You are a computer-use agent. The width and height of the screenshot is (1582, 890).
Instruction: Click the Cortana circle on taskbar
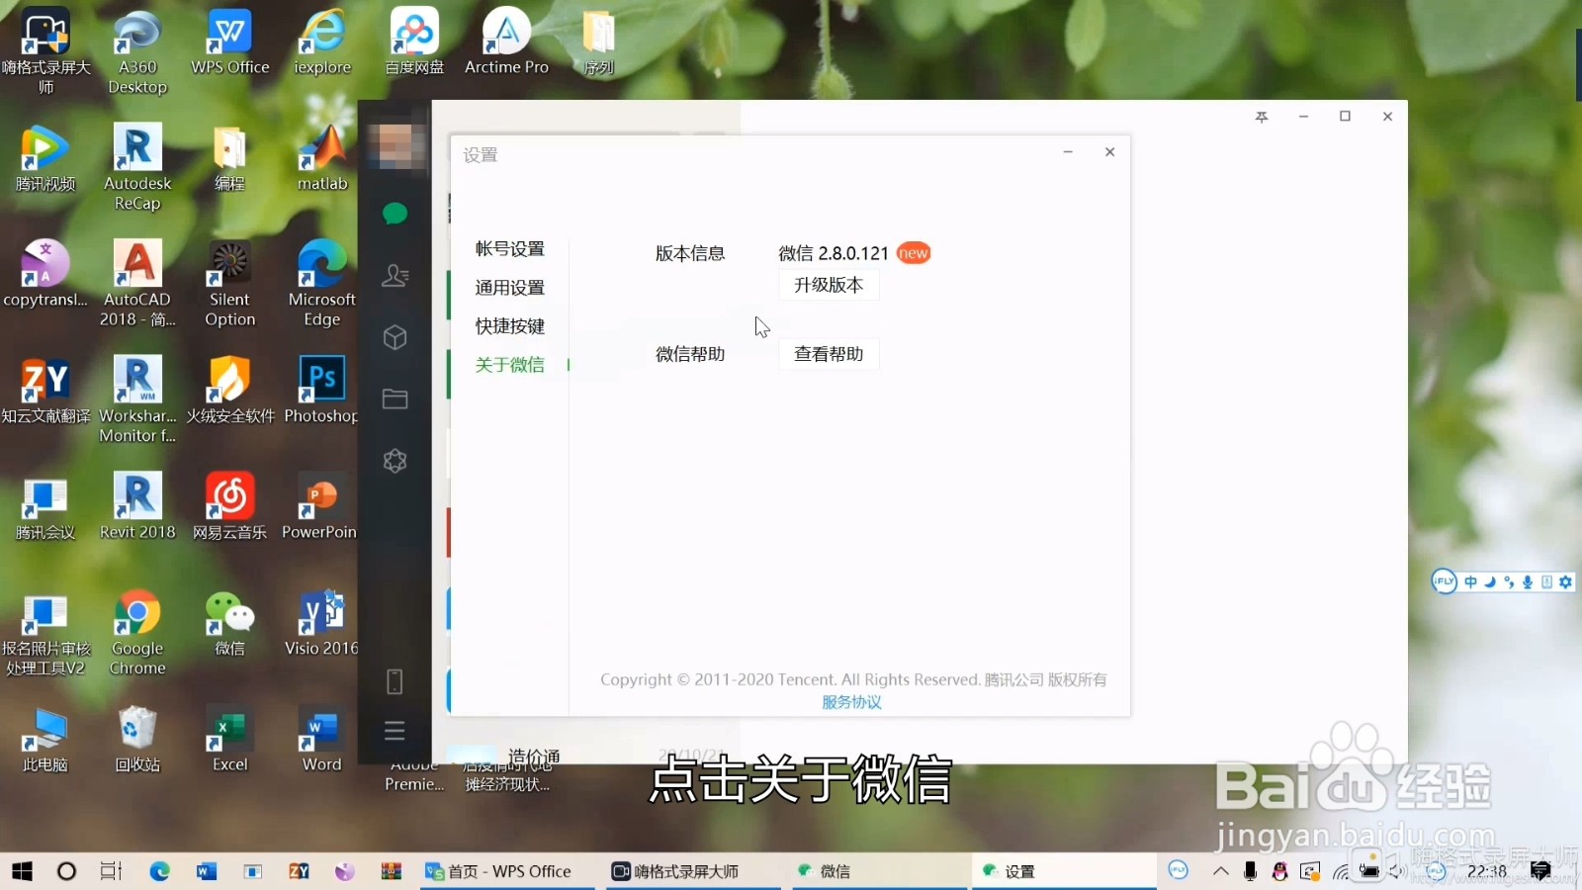[66, 871]
